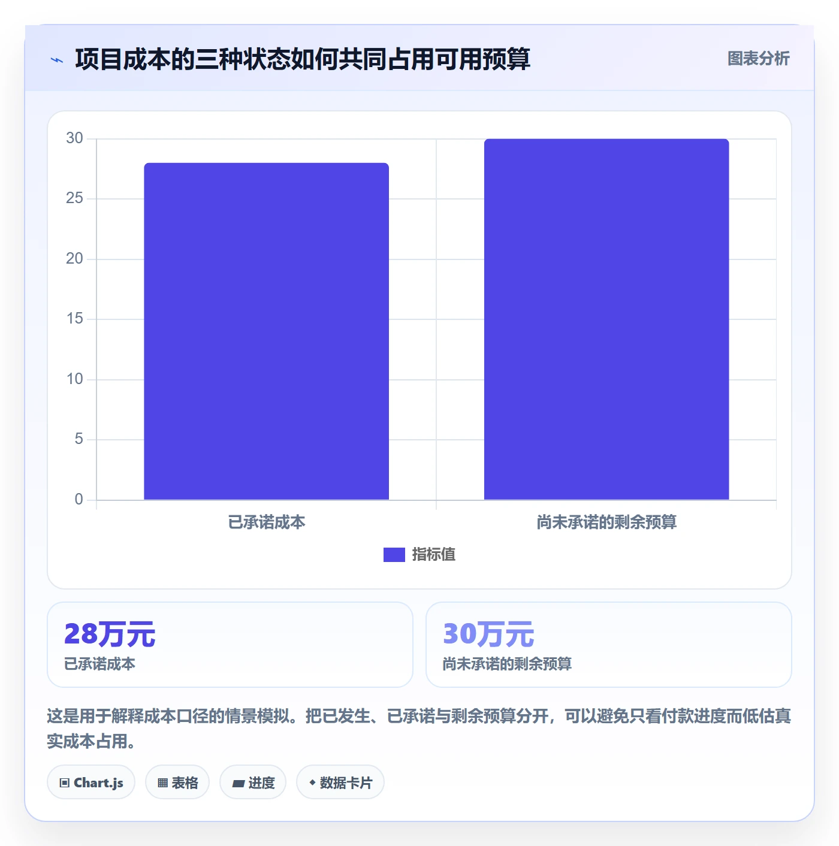Click the 指标值 legend label
Viewport: 839px width, 846px height.
point(434,555)
